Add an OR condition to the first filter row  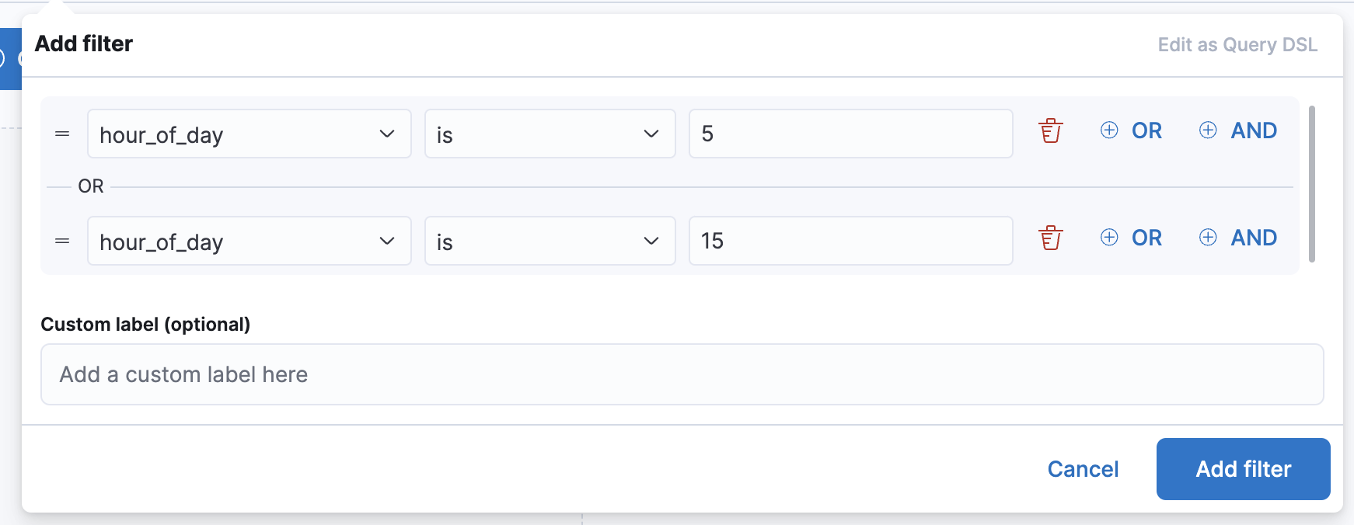(x=1131, y=130)
